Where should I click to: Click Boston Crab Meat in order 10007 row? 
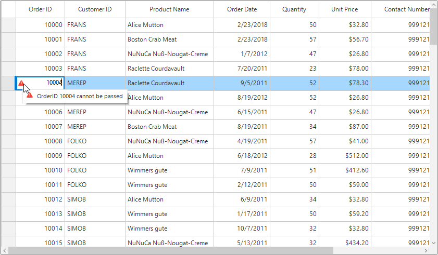pyautogui.click(x=152, y=127)
